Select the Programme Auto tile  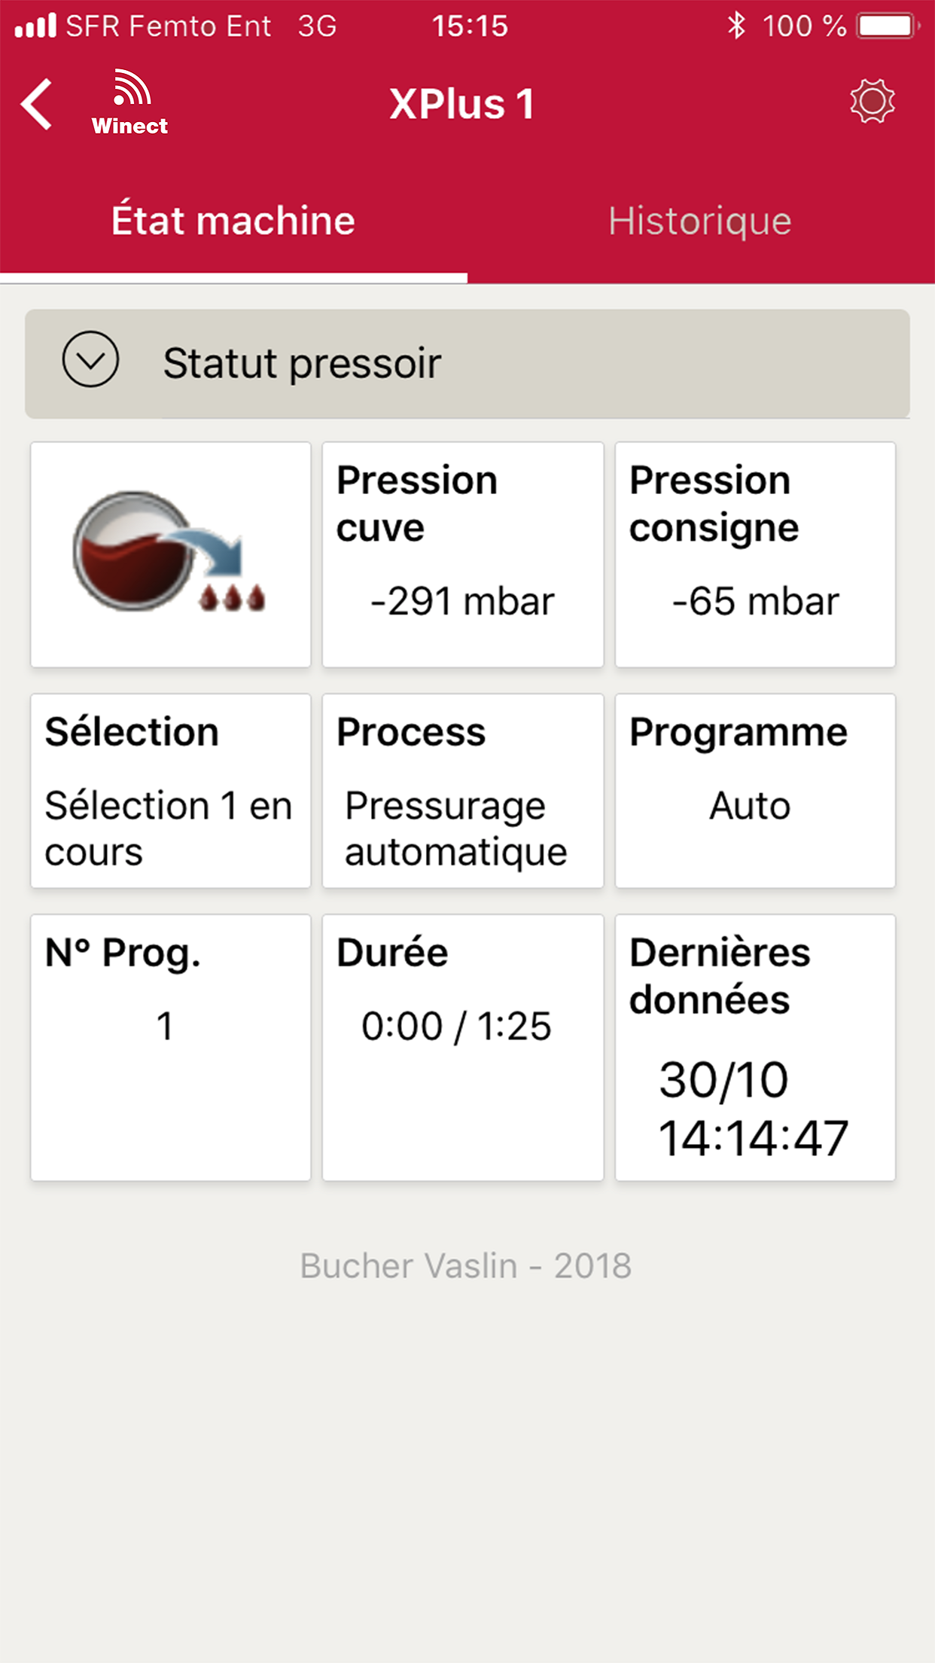[755, 791]
